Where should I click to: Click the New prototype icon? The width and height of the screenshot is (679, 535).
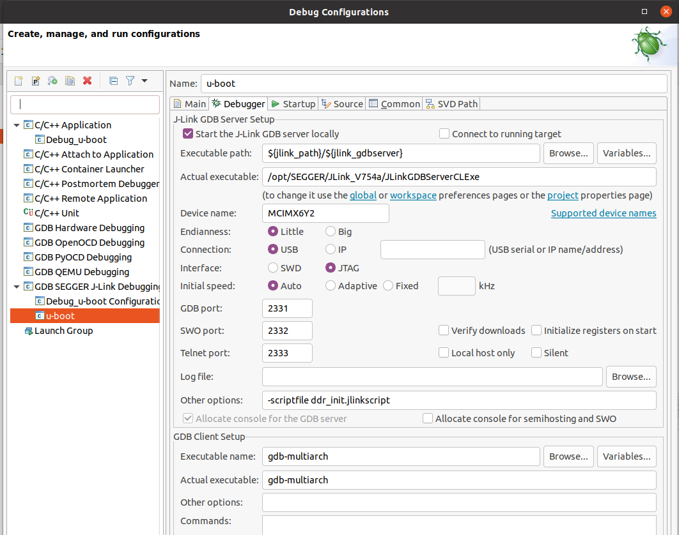point(36,81)
